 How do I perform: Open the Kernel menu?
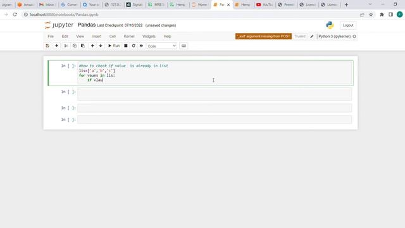click(x=129, y=37)
